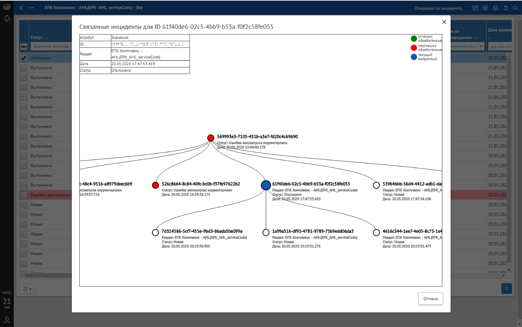
Task: Click the checkmark icon in top toolbar
Action: point(475,8)
